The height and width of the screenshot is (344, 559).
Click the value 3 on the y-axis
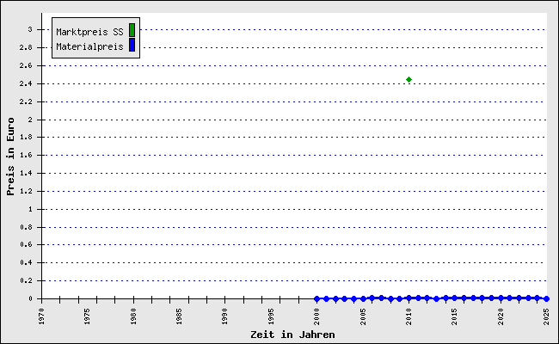[x=29, y=29]
